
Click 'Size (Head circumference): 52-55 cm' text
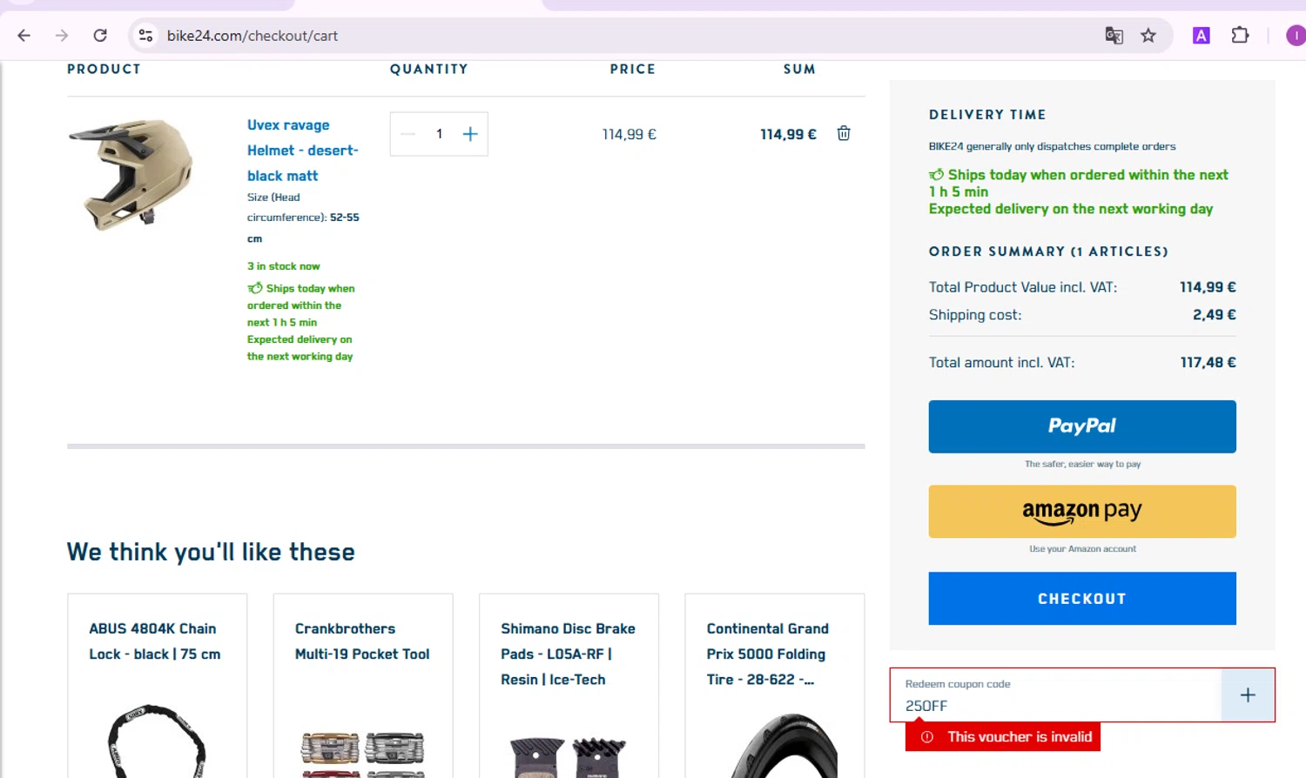[x=303, y=218]
